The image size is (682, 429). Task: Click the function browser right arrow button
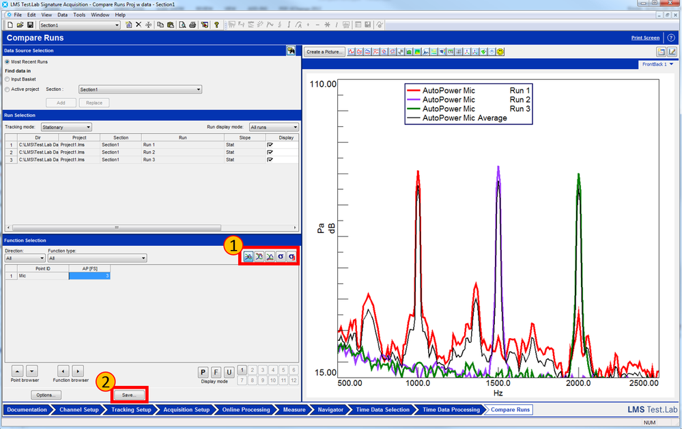(78, 371)
